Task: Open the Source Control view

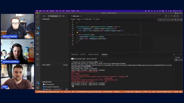Action: tap(38, 27)
